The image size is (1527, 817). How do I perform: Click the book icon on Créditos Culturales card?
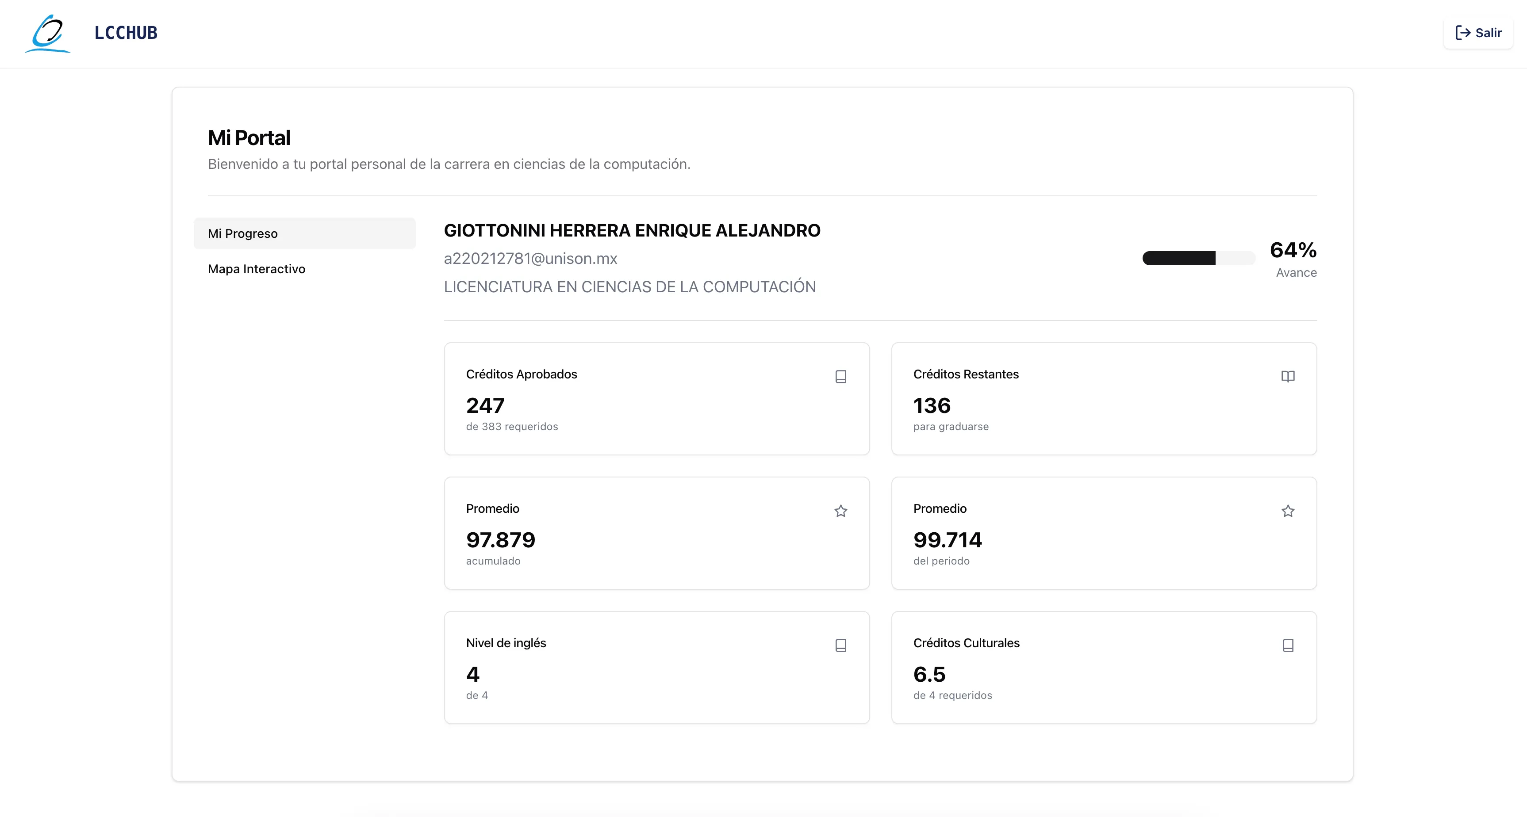coord(1288,645)
